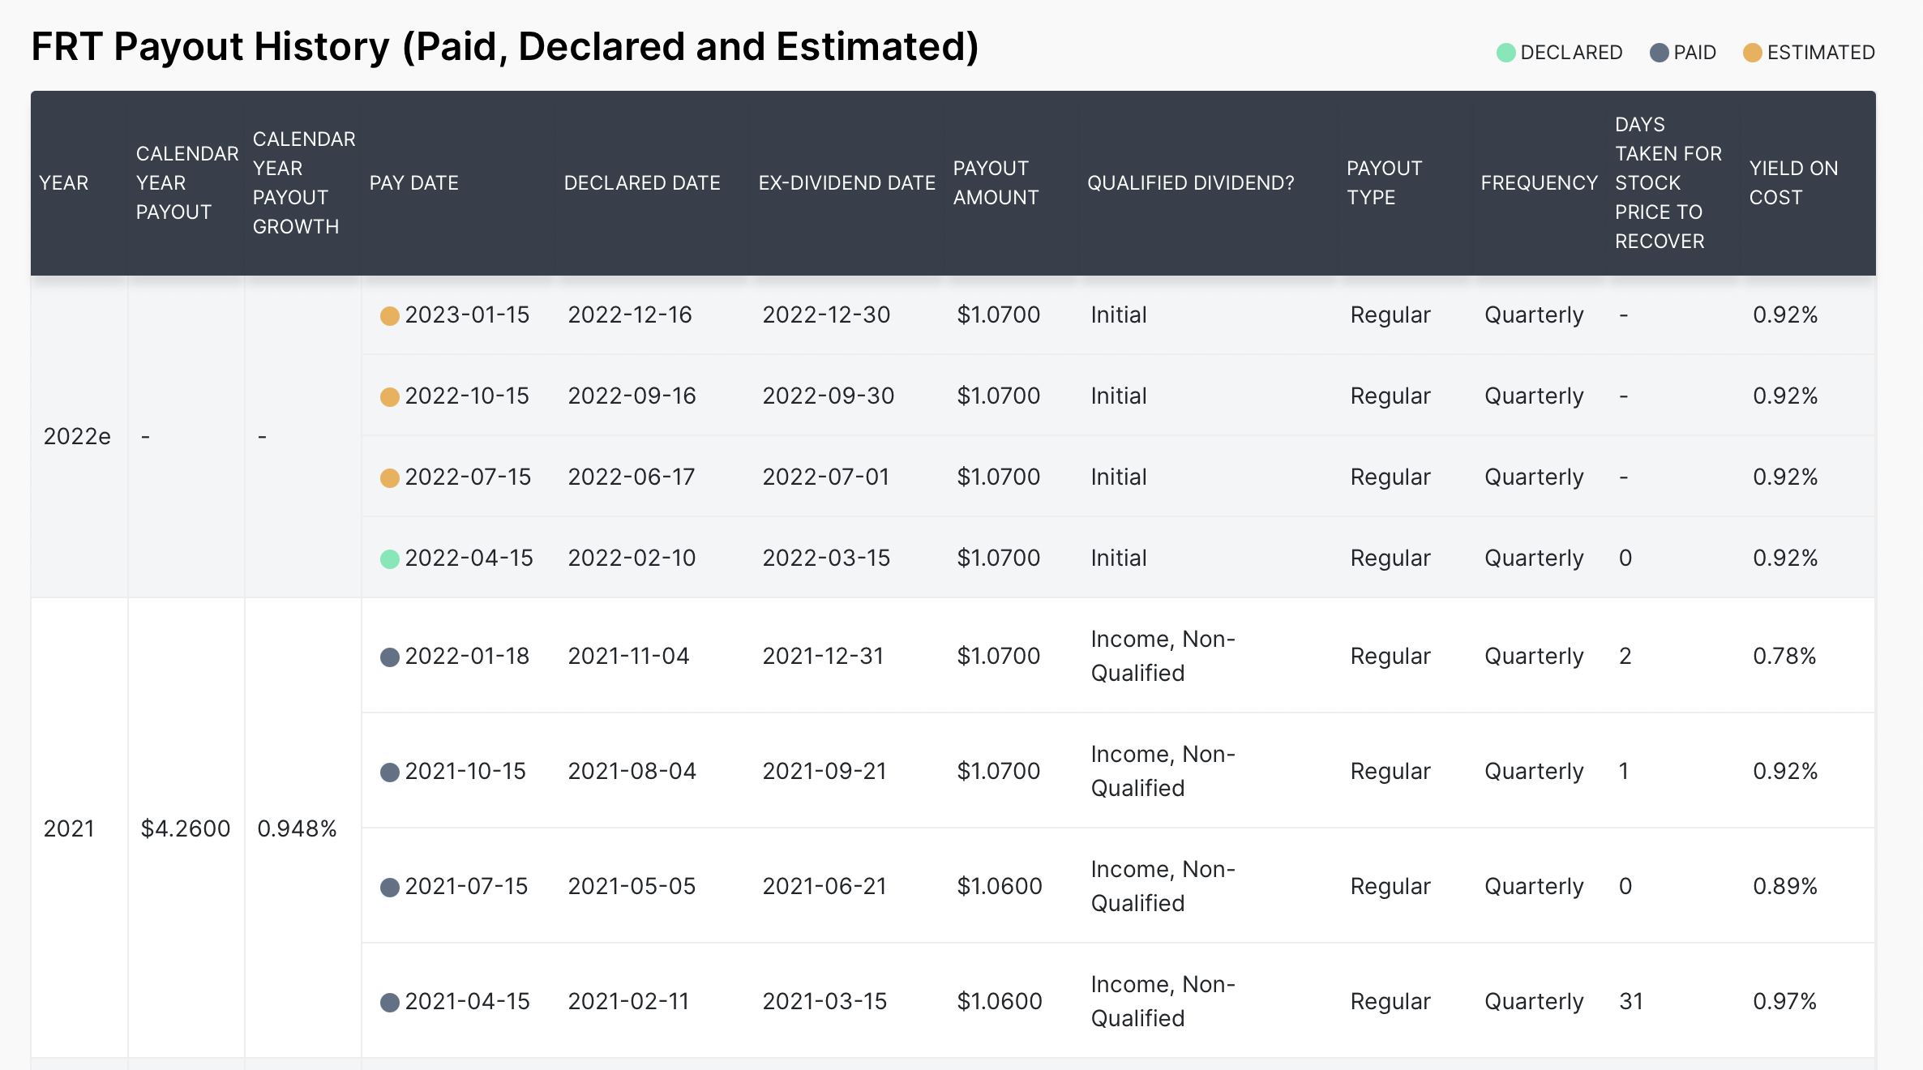Click the Frequency column header
1923x1070 pixels.
pos(1538,183)
